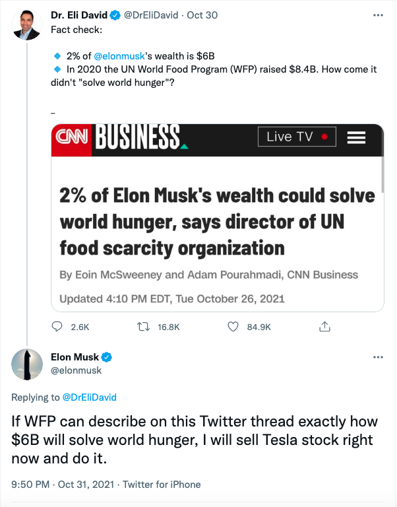The height and width of the screenshot is (507, 397).
Task: Click the Twitter for iPhone source label
Action: (x=162, y=485)
